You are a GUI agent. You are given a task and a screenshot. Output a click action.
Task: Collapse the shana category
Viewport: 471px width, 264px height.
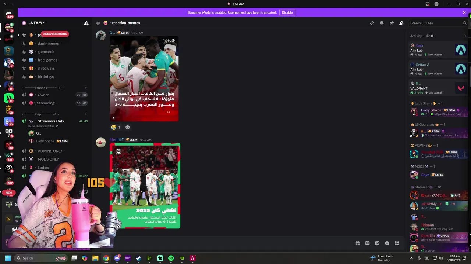point(43,88)
